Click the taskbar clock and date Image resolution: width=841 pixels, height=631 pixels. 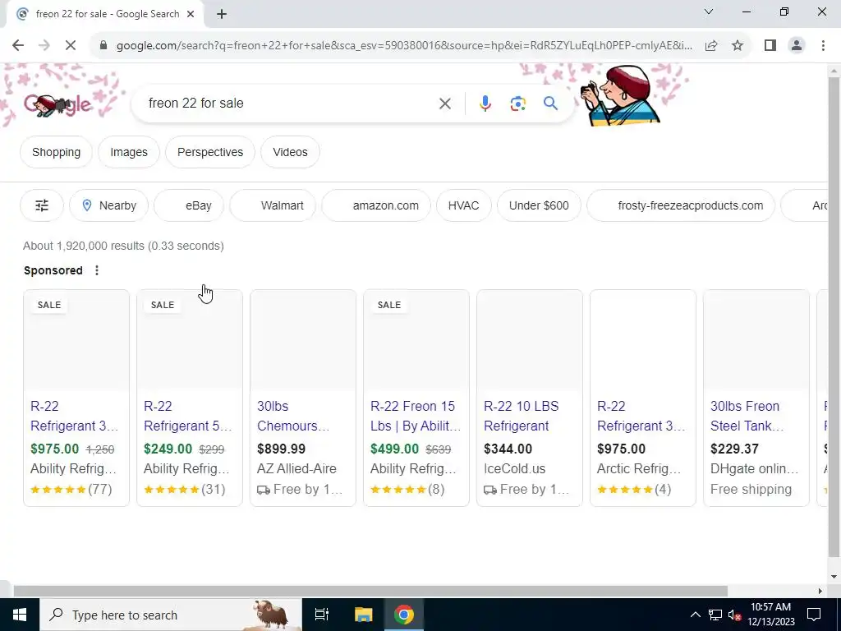pyautogui.click(x=770, y=615)
